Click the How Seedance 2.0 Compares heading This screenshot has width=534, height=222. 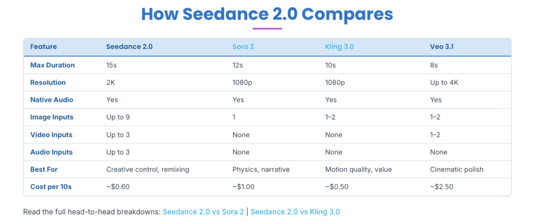(267, 14)
